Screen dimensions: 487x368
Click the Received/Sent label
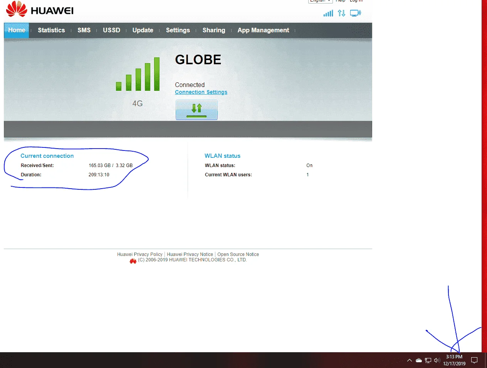[37, 166]
